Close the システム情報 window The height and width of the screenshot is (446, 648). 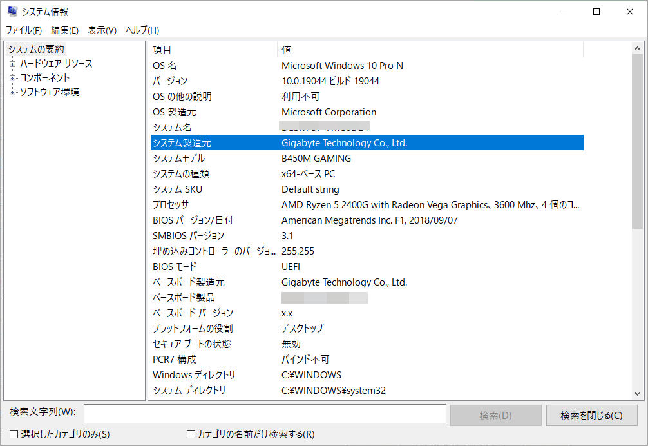coord(630,12)
